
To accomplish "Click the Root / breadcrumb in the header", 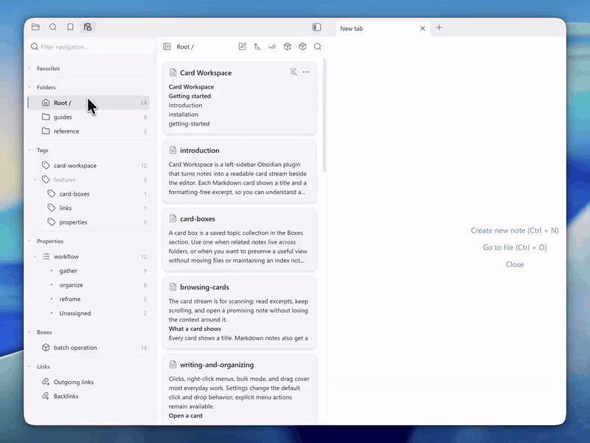I will (x=185, y=47).
